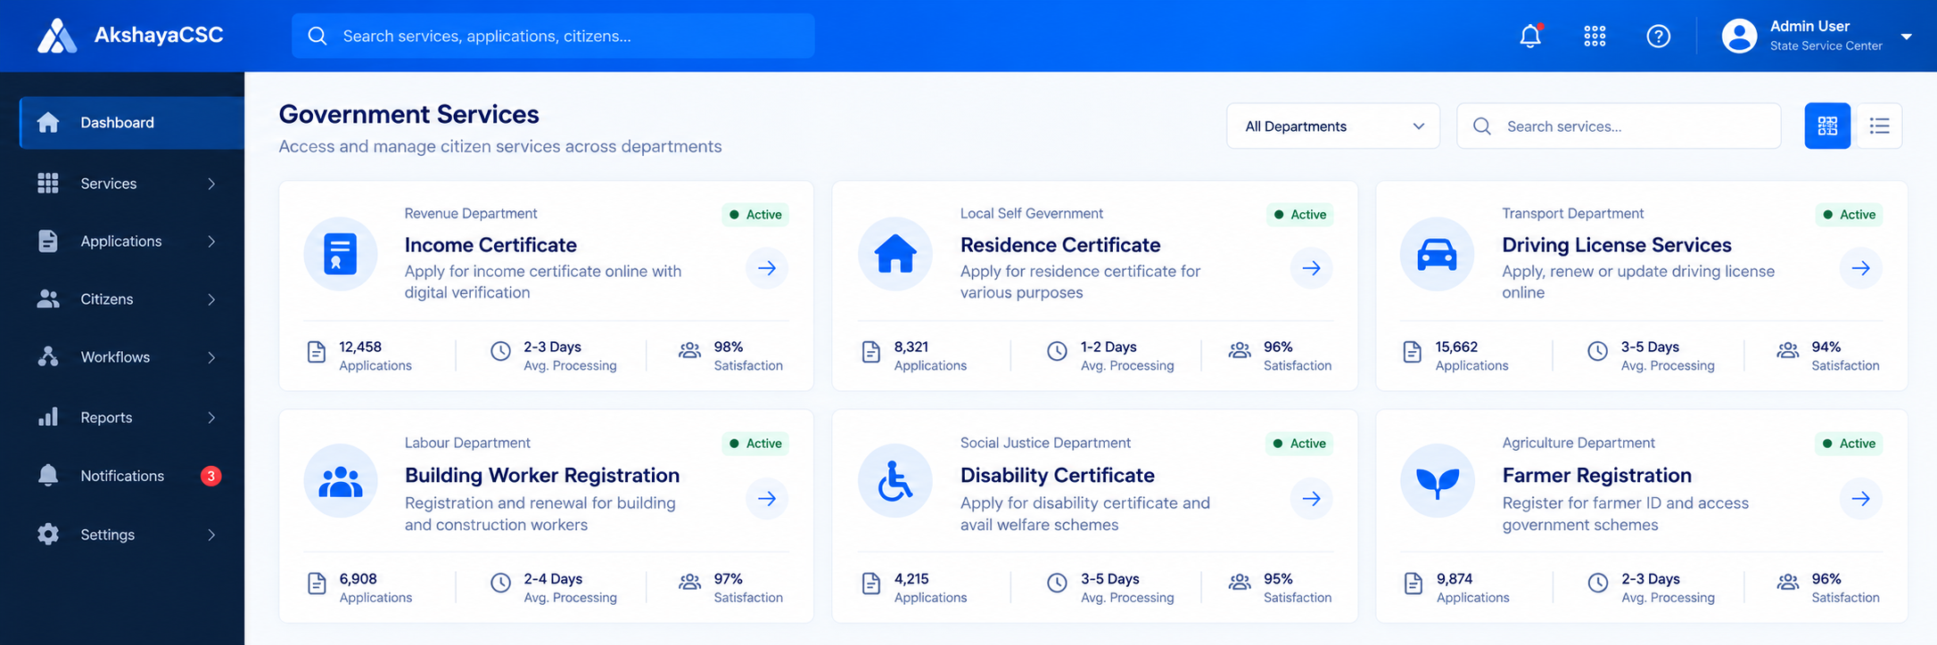Open the All Departments dropdown

[1333, 126]
